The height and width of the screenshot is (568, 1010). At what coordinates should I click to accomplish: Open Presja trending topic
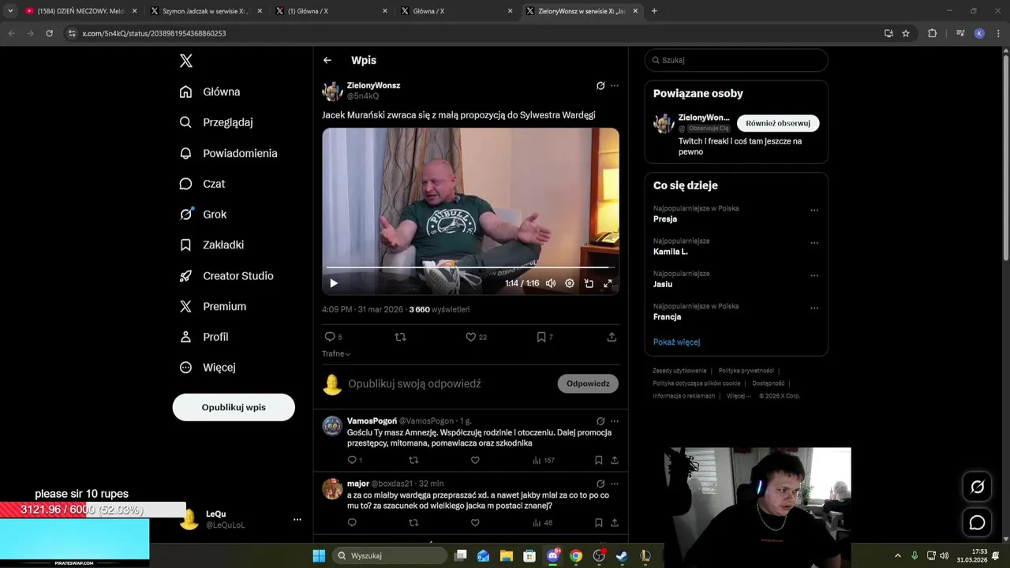[x=665, y=219]
